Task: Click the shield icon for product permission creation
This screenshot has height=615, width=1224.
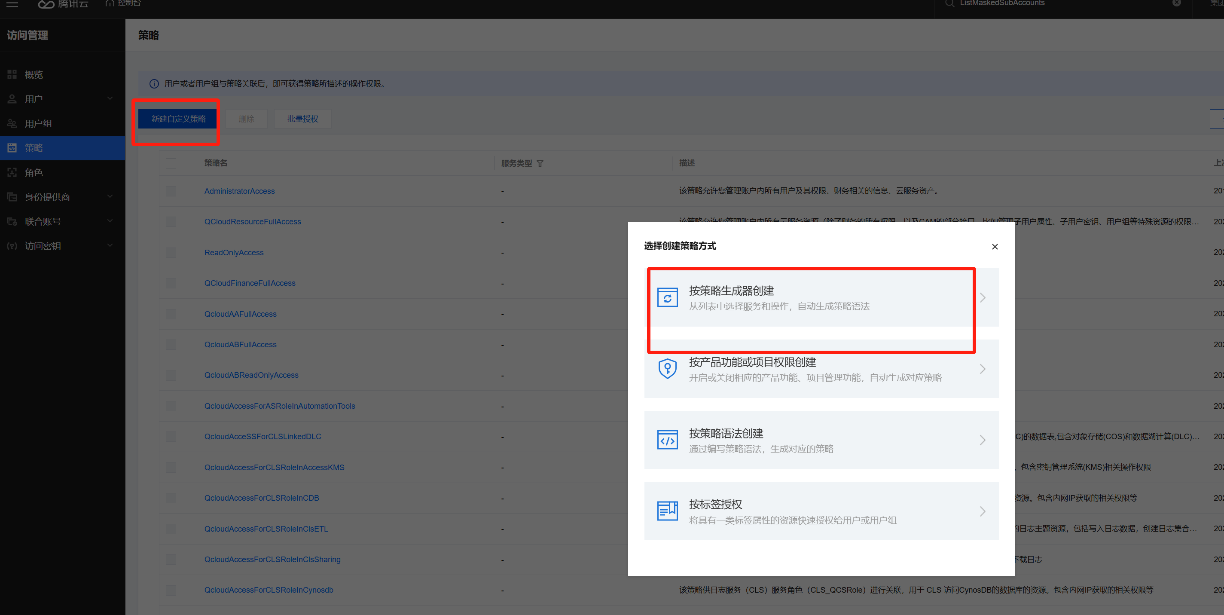Action: pos(667,369)
